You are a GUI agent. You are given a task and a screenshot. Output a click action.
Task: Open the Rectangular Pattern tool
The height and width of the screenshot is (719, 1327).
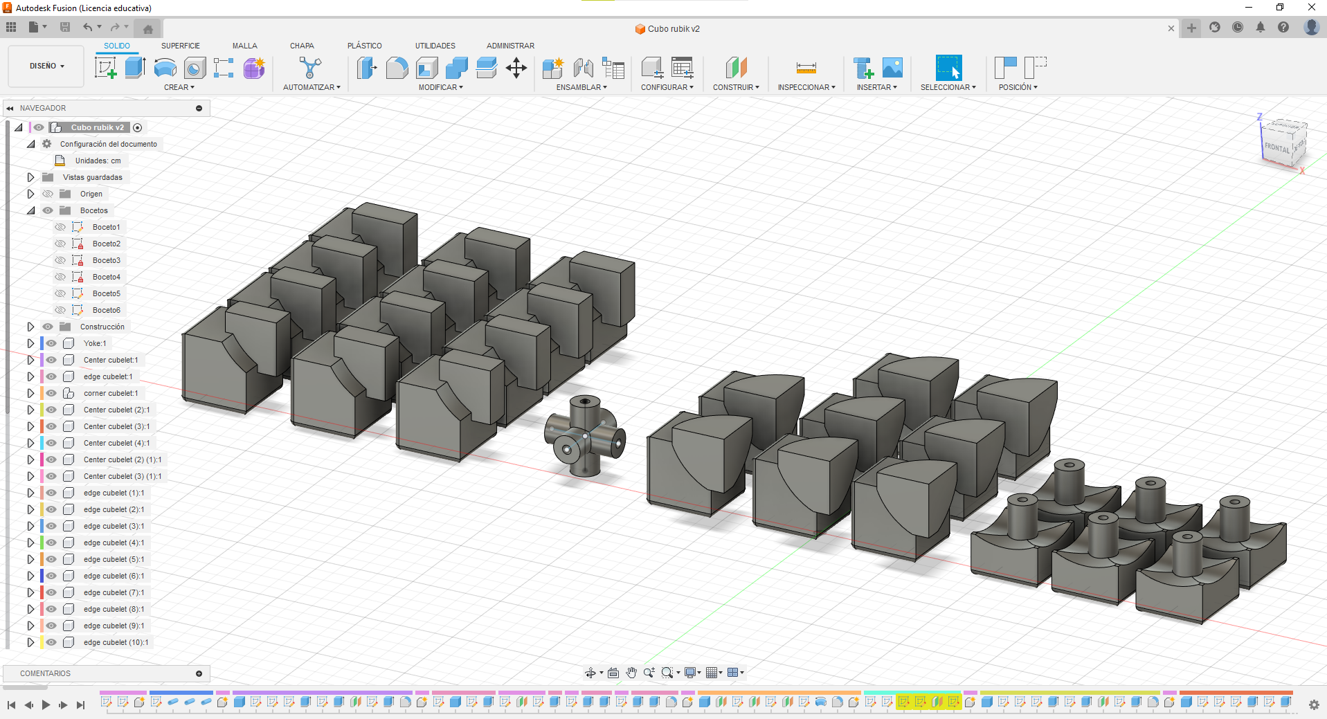[224, 68]
